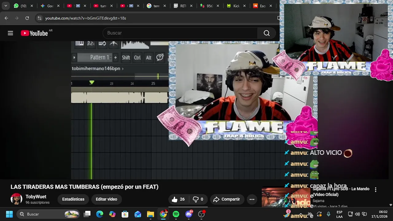Like the video with thumbs-up 26
Image resolution: width=393 pixels, height=221 pixels.
point(178,199)
